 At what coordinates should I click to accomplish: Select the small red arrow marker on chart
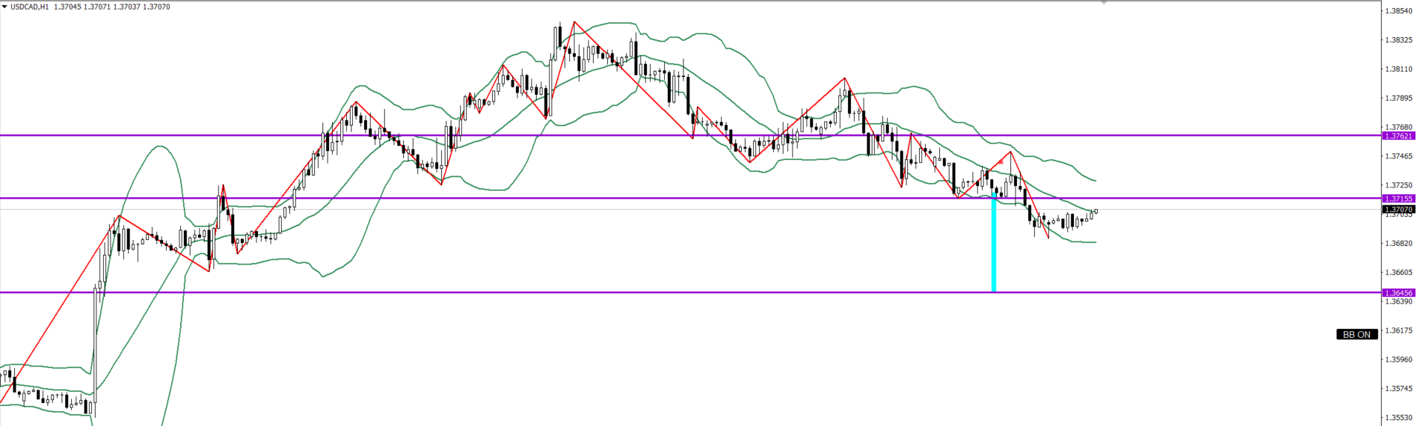coord(1001,162)
